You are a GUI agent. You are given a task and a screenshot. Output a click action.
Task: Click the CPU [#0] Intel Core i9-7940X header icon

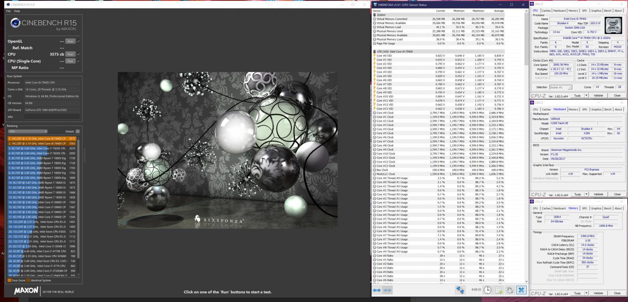(x=375, y=52)
